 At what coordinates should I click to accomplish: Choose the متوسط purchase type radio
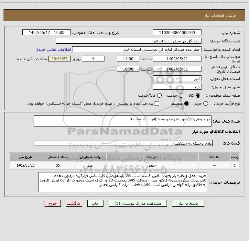[187, 104]
